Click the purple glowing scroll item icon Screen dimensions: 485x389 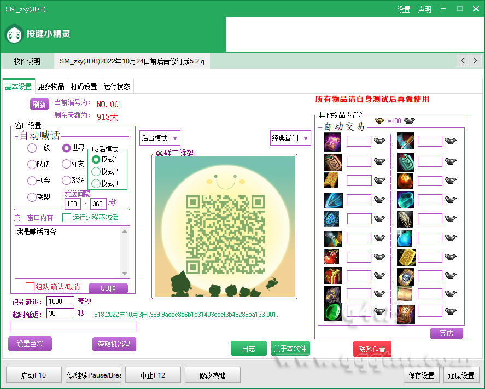[x=332, y=142]
